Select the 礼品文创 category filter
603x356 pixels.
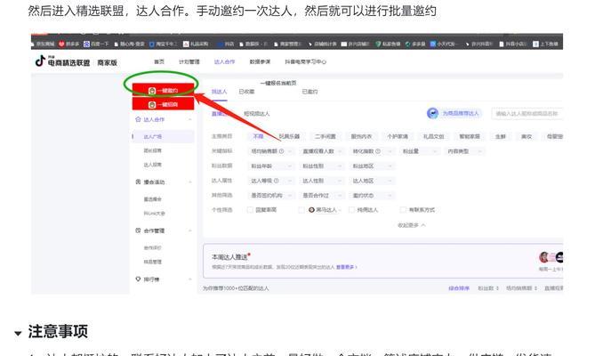click(433, 136)
